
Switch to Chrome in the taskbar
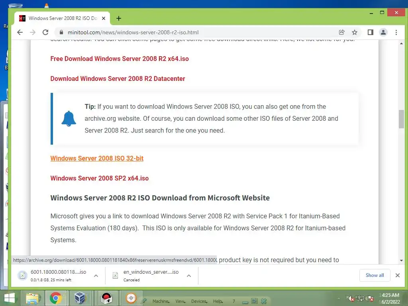[55, 298]
